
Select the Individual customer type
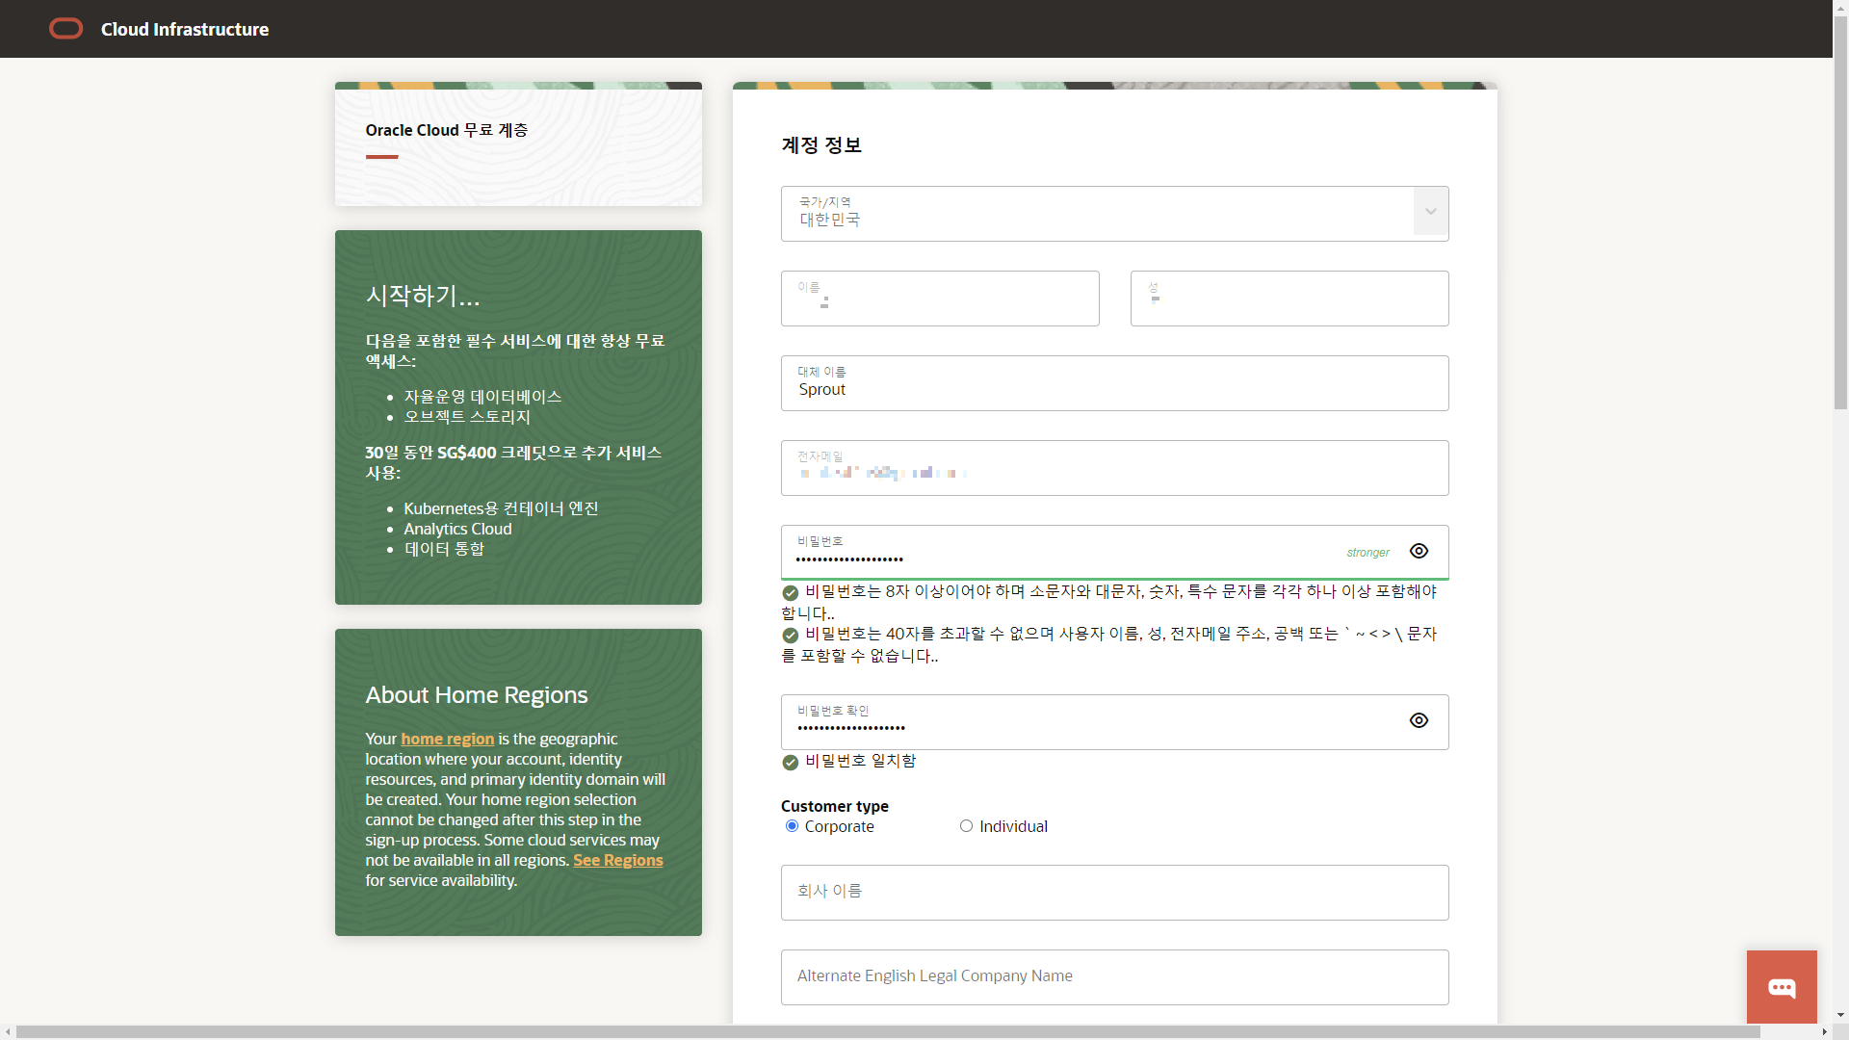click(x=966, y=826)
